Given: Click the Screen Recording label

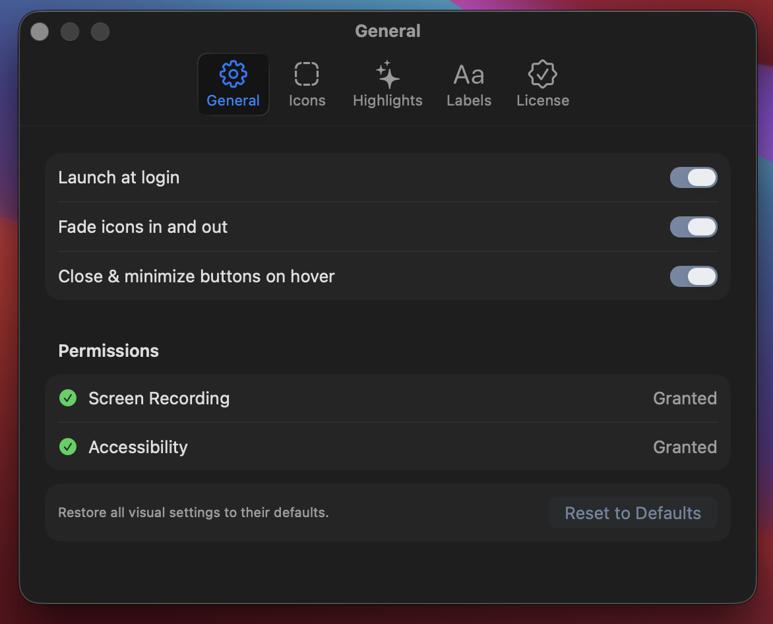Looking at the screenshot, I should [159, 398].
